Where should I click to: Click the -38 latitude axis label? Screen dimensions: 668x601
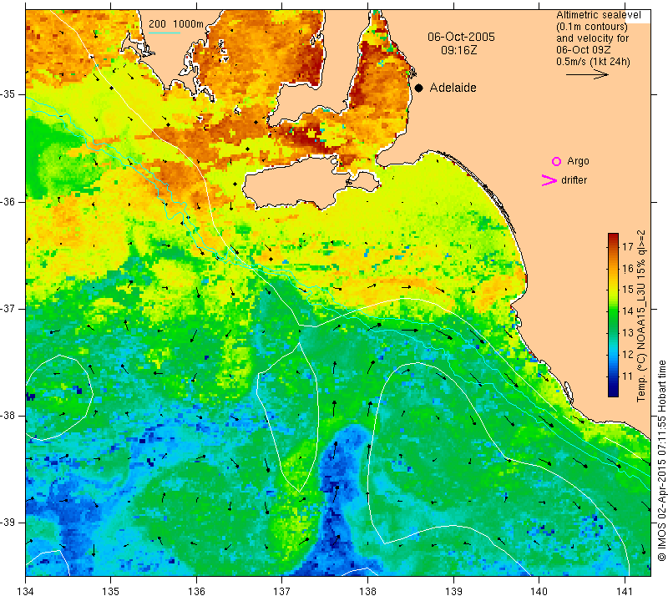[8, 415]
